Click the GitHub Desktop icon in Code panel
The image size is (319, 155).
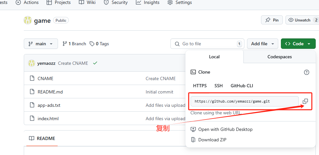click(193, 129)
